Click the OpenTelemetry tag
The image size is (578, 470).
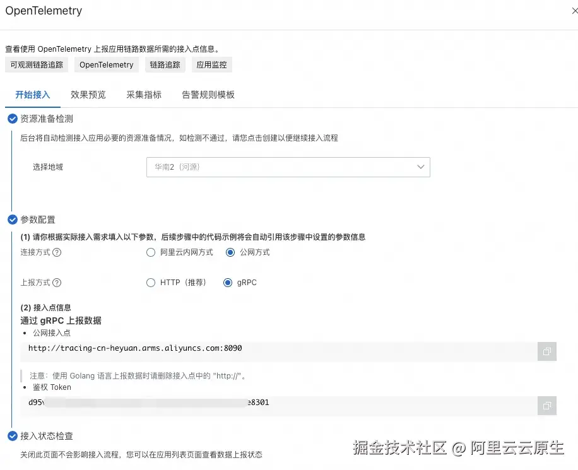106,64
